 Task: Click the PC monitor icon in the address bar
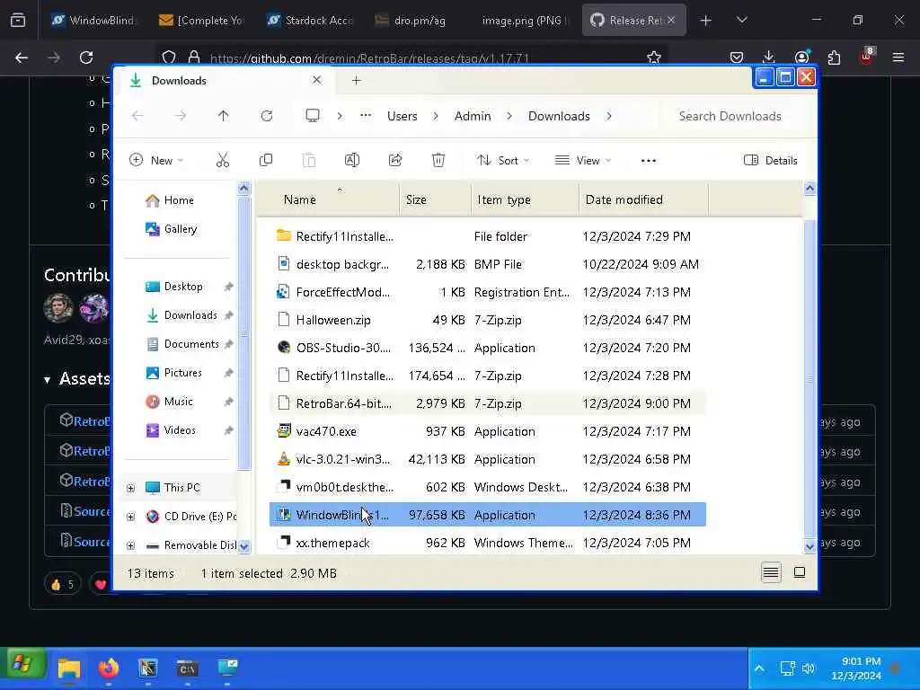313,116
